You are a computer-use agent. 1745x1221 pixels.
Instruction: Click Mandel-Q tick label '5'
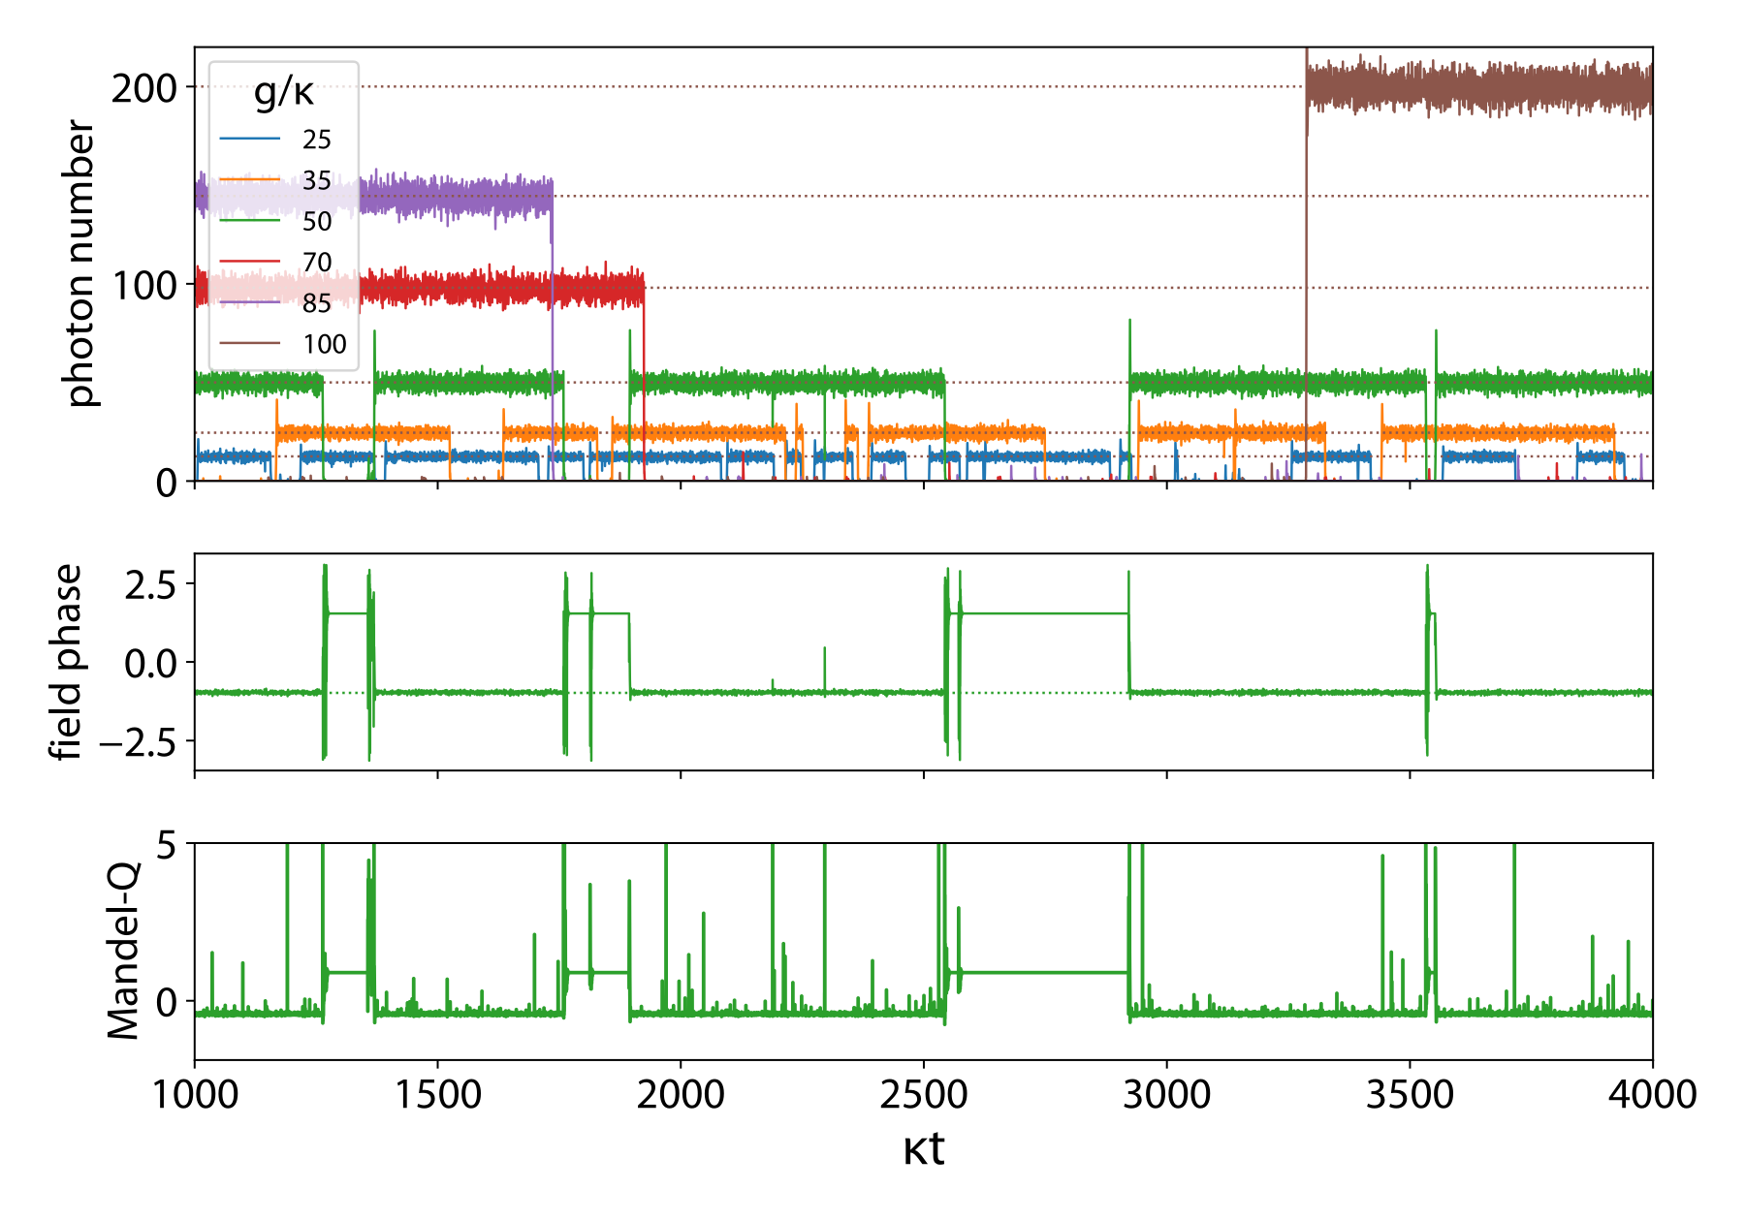(x=168, y=845)
